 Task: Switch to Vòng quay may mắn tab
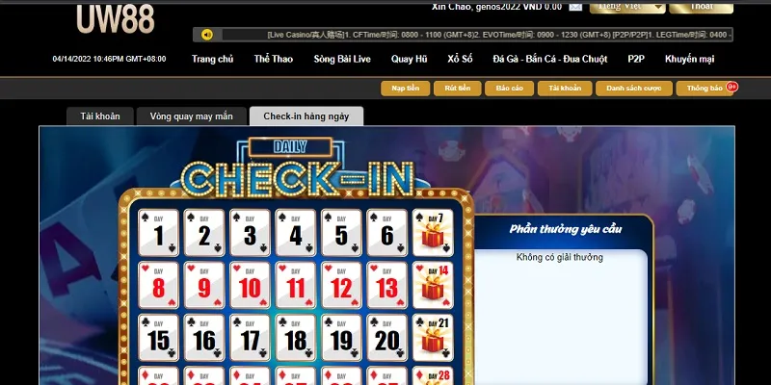(191, 116)
